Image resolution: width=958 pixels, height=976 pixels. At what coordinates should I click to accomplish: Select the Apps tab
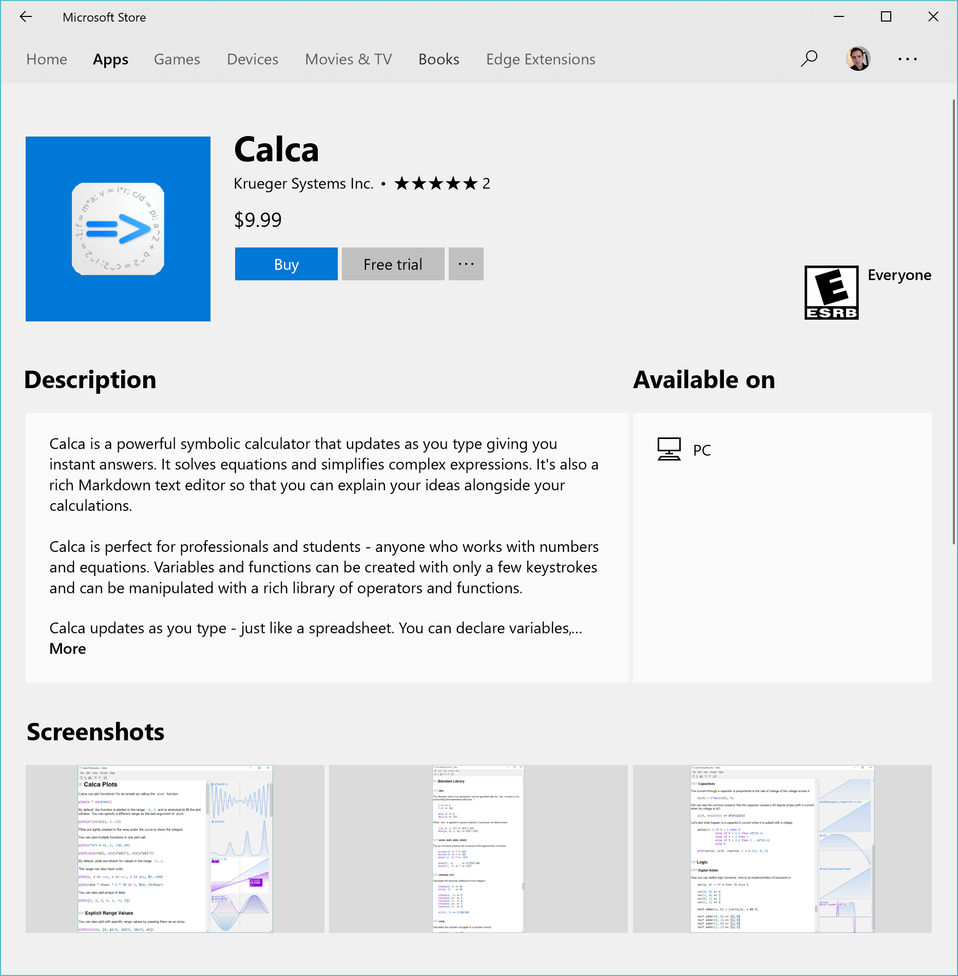[110, 59]
